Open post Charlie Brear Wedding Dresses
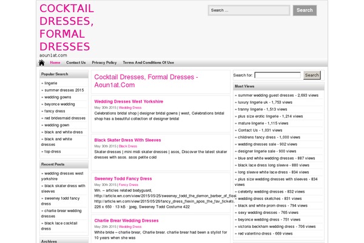This screenshot has width=364, height=243. tap(126, 221)
